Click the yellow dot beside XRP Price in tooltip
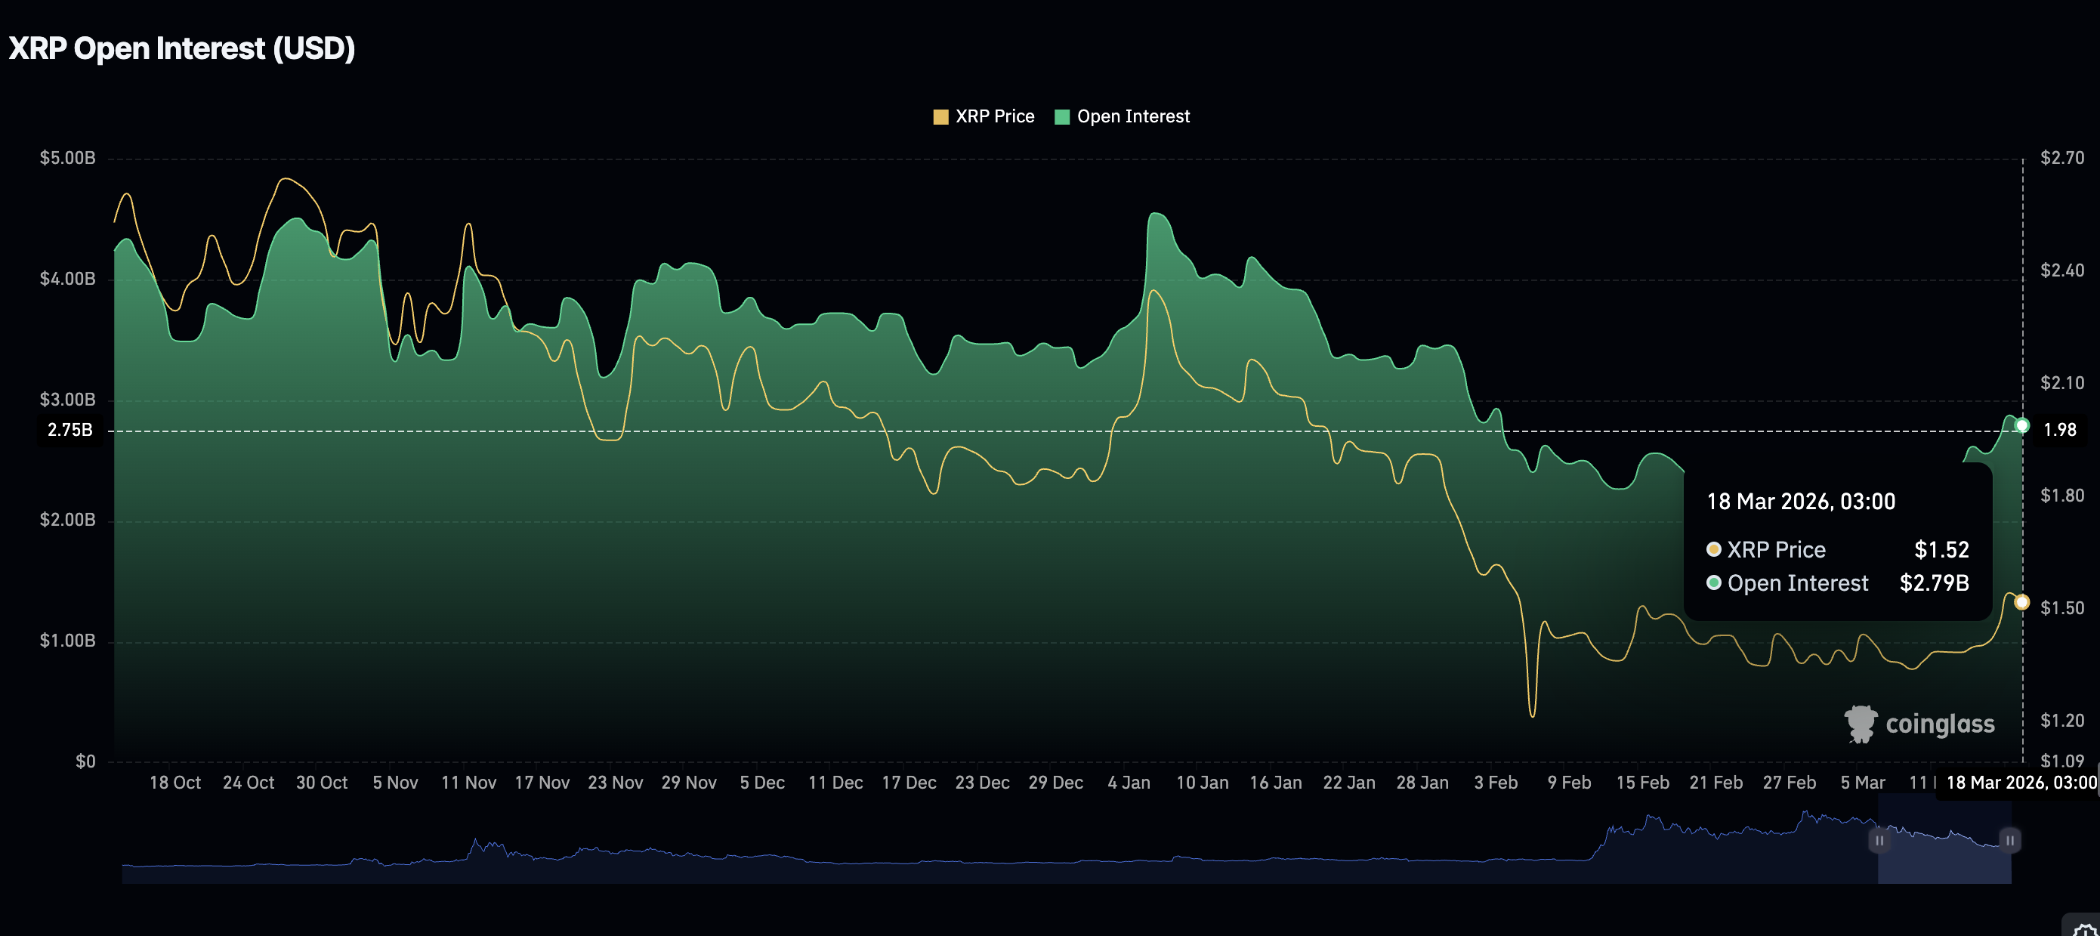 (1713, 549)
